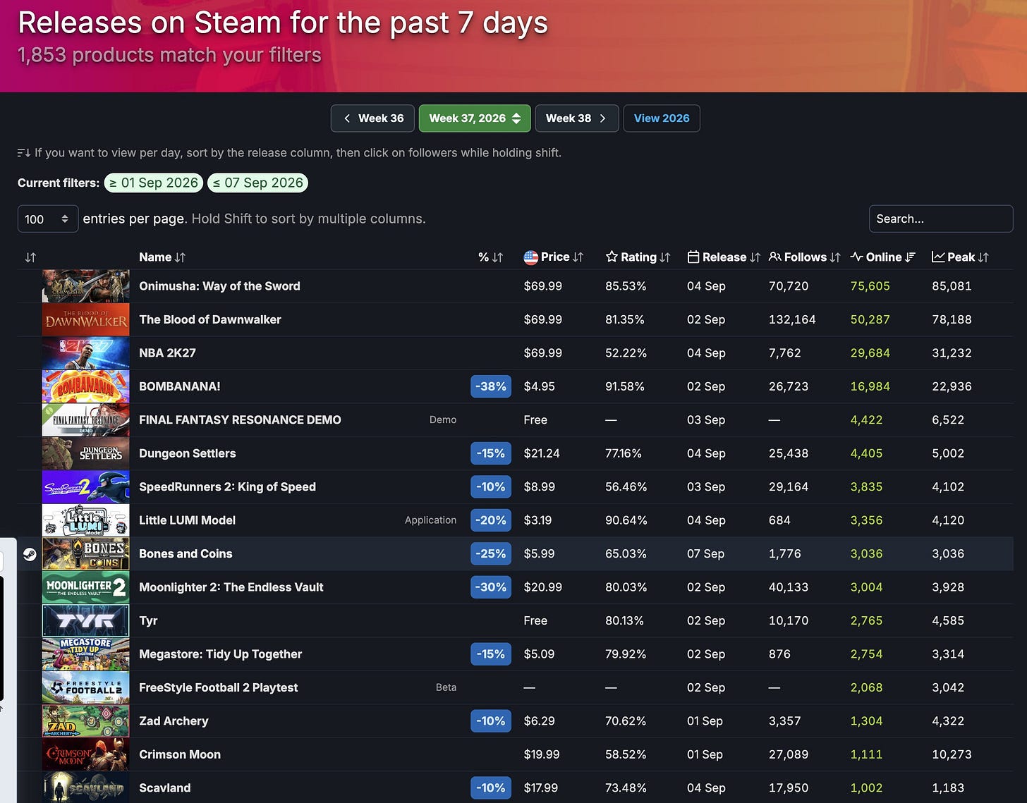Open the entries per page dropdown
This screenshot has height=803, width=1027.
click(x=47, y=219)
